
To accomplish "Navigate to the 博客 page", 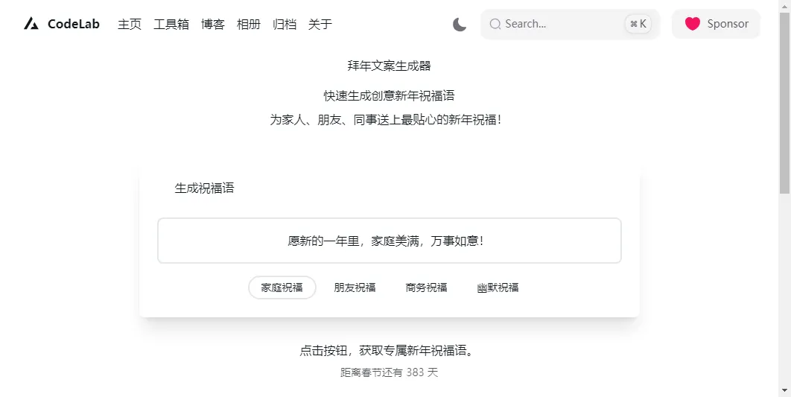I will (213, 24).
